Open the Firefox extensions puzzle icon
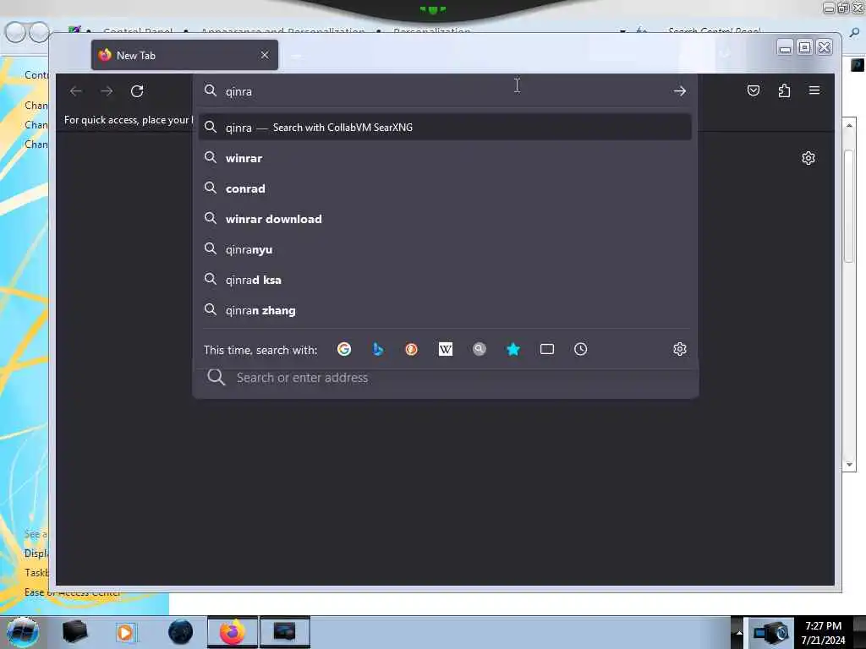866x649 pixels. 784,90
